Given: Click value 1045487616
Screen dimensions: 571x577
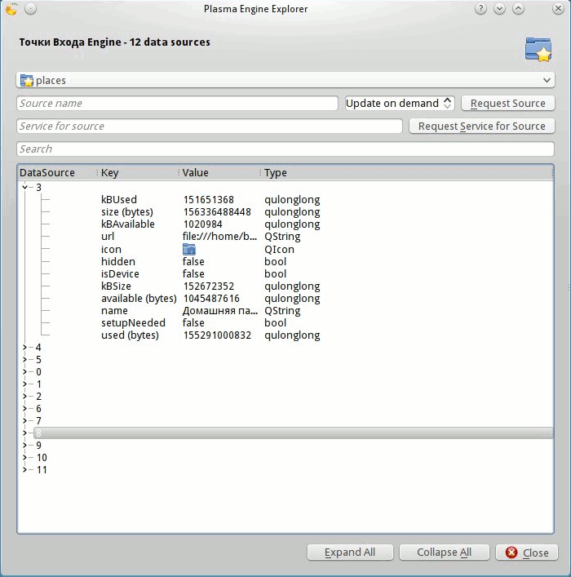Looking at the screenshot, I should (x=211, y=299).
